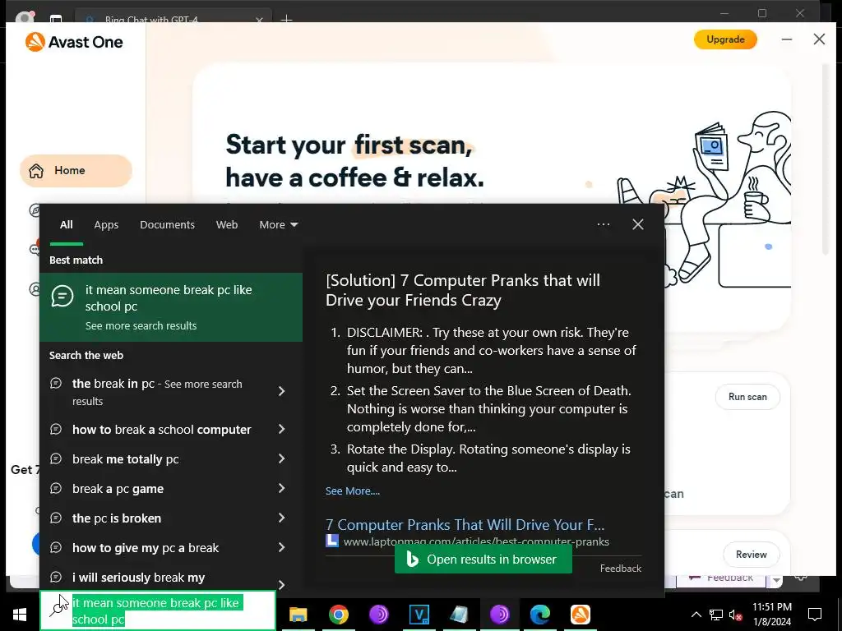Click the Review button in Avast
Screen dimensions: 842x631
(752, 555)
